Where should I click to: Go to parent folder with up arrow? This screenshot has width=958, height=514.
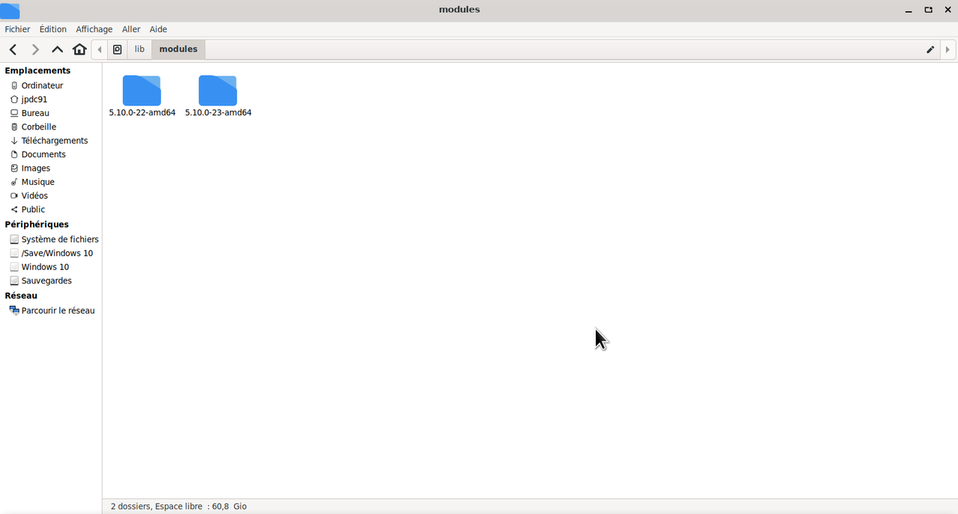tap(57, 49)
